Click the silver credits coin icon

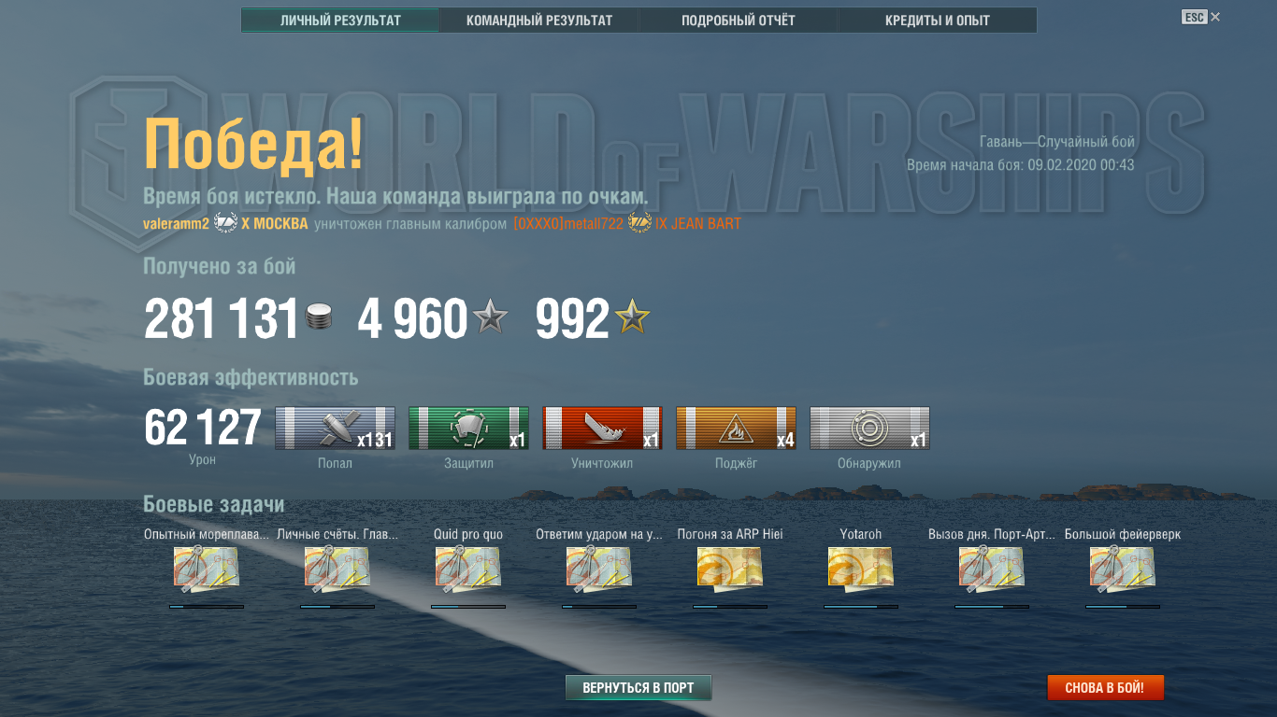[319, 317]
